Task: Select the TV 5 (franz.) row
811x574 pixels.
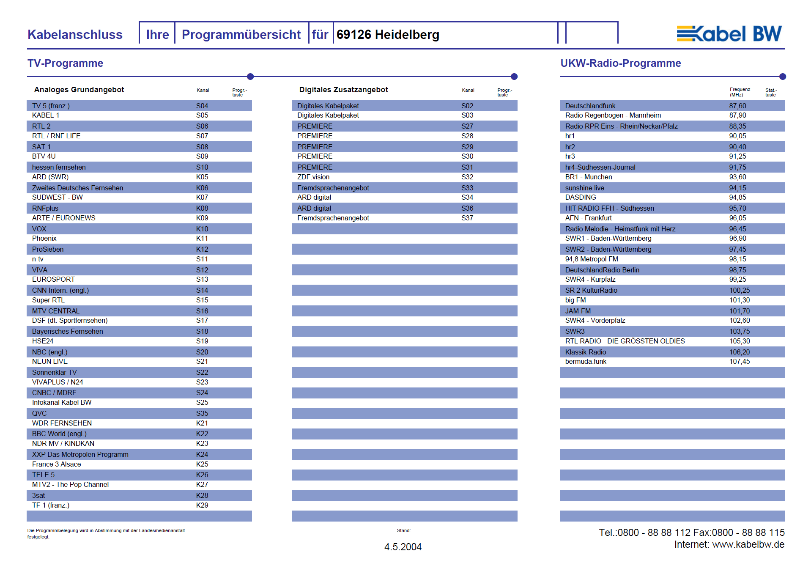Action: (139, 106)
